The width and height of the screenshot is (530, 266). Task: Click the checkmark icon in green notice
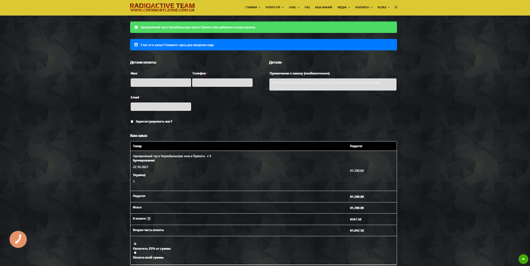pyautogui.click(x=136, y=27)
